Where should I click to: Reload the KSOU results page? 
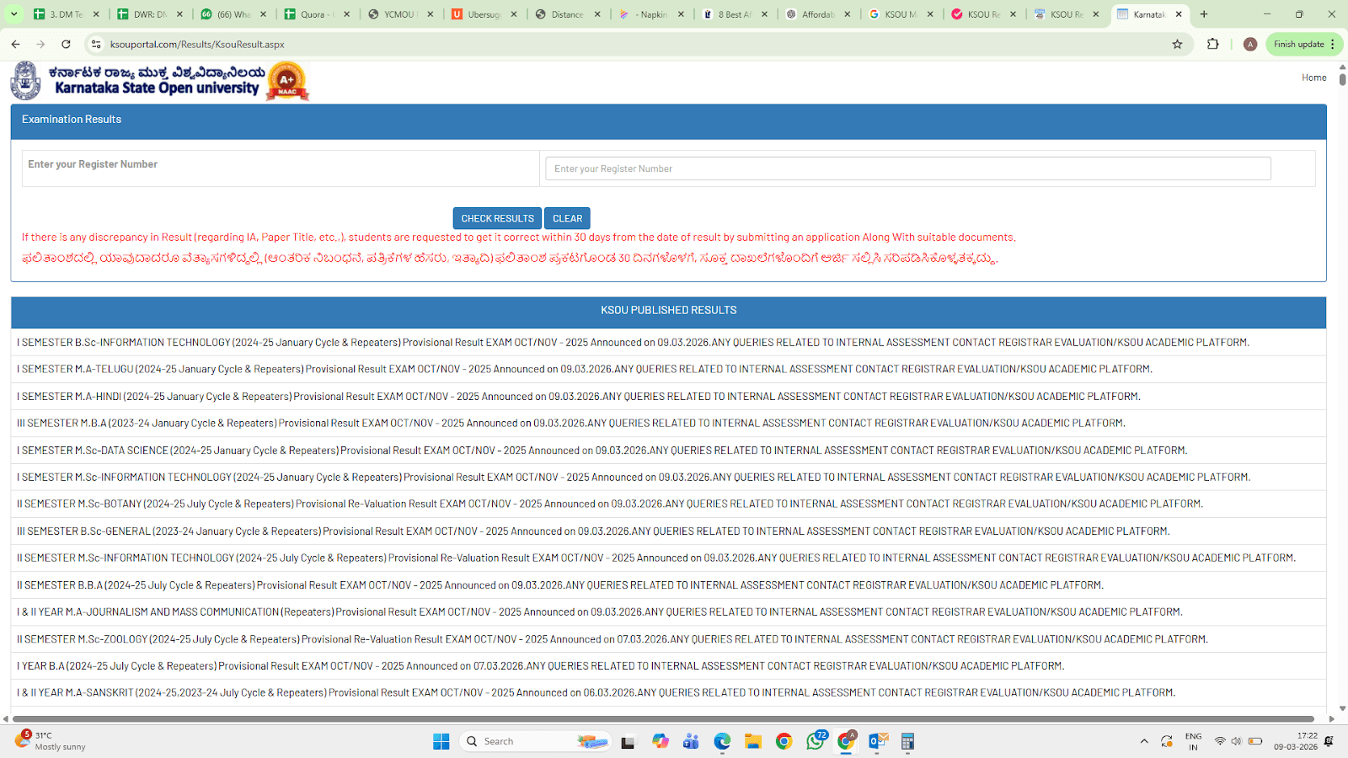pyautogui.click(x=66, y=45)
